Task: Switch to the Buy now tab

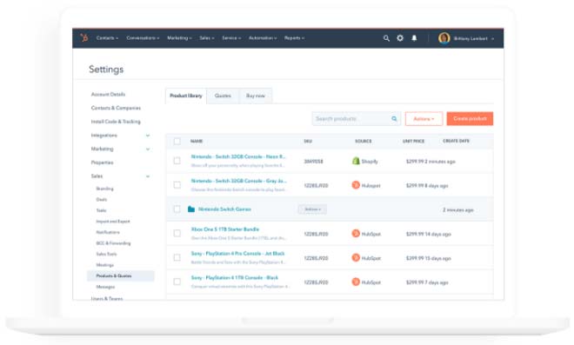Action: pyautogui.click(x=256, y=96)
